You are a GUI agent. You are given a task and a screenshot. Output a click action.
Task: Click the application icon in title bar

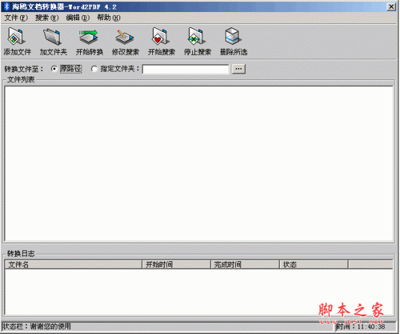[7, 7]
